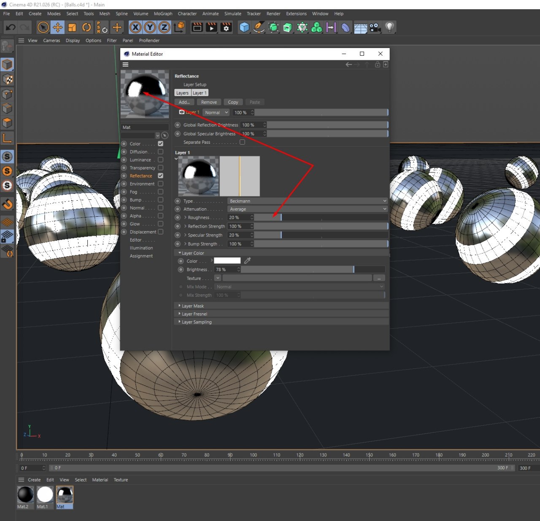Viewport: 540px width, 521px height.
Task: Click the white Layer Color swatch
Action: coord(227,261)
